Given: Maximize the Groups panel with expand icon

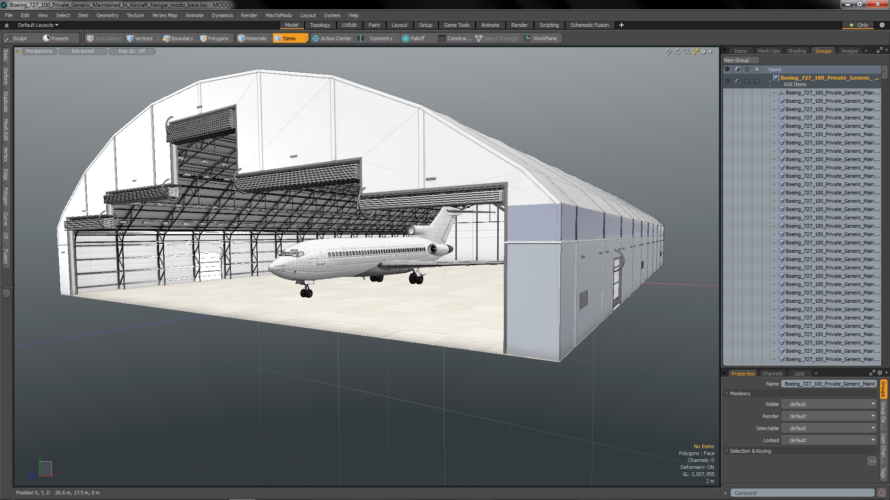Looking at the screenshot, I should coord(879,50).
